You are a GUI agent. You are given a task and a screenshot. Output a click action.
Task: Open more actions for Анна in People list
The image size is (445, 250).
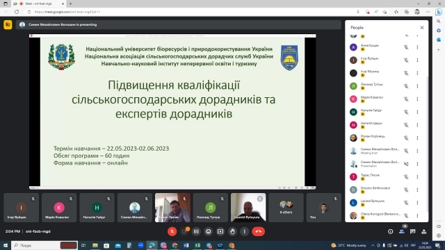[417, 47]
